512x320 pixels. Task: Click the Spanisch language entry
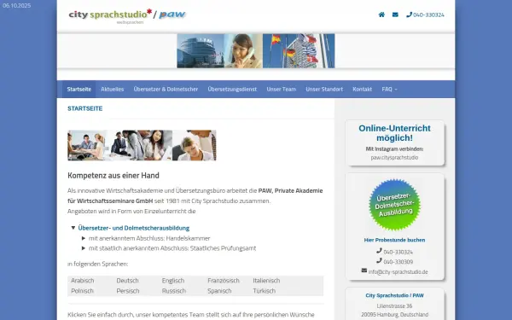[219, 291]
